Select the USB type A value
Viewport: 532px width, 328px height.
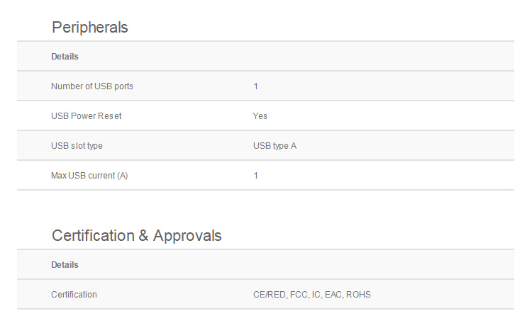[275, 146]
